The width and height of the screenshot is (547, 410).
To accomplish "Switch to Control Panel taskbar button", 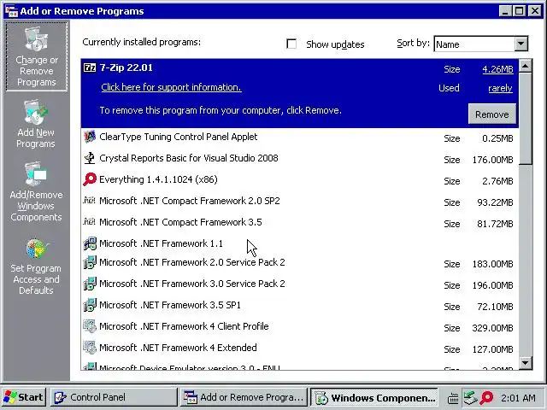I will [x=114, y=397].
